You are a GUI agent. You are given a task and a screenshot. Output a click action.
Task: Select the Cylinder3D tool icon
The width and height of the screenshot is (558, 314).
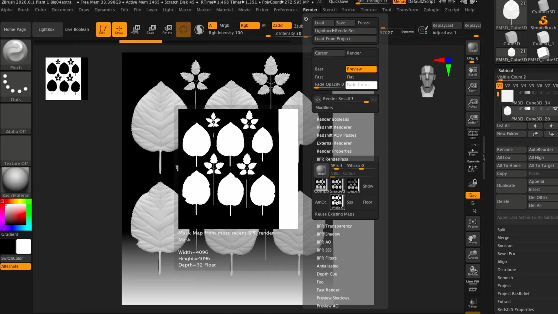(x=543, y=7)
